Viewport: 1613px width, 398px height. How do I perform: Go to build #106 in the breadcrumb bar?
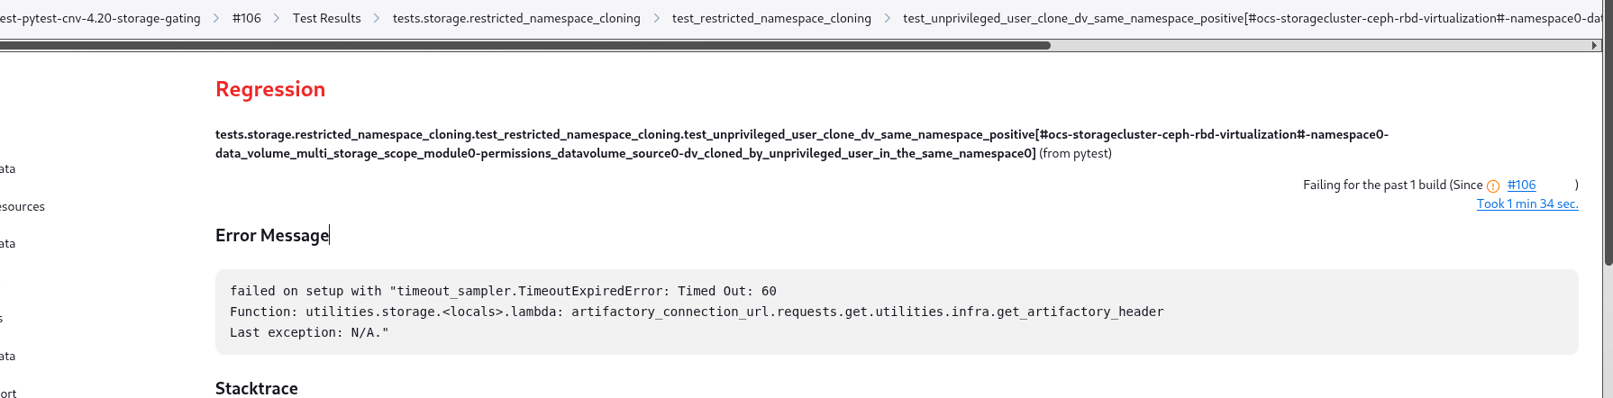[246, 18]
